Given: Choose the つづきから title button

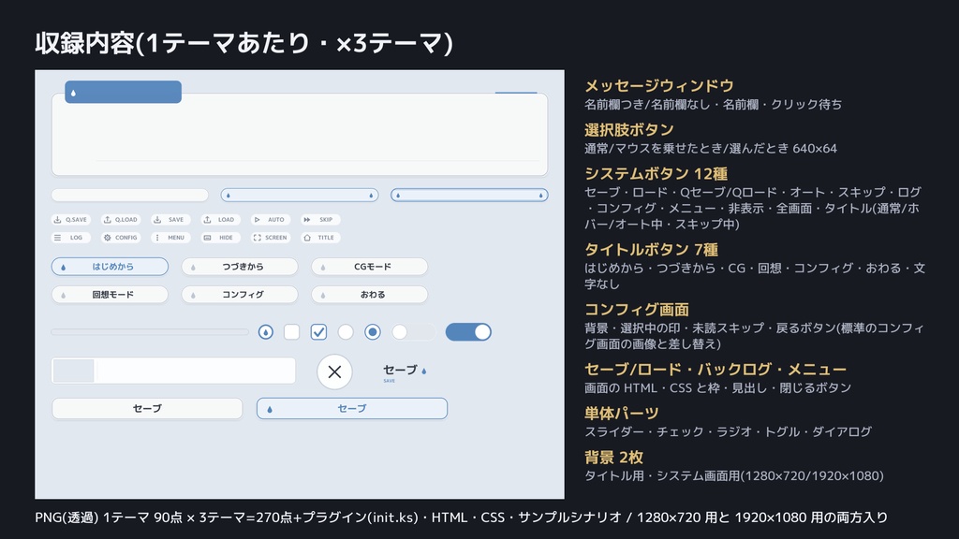Looking at the screenshot, I should [240, 267].
